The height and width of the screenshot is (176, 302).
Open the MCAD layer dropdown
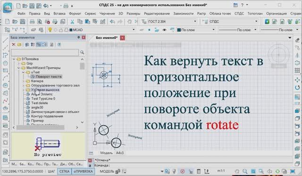[x=134, y=30]
